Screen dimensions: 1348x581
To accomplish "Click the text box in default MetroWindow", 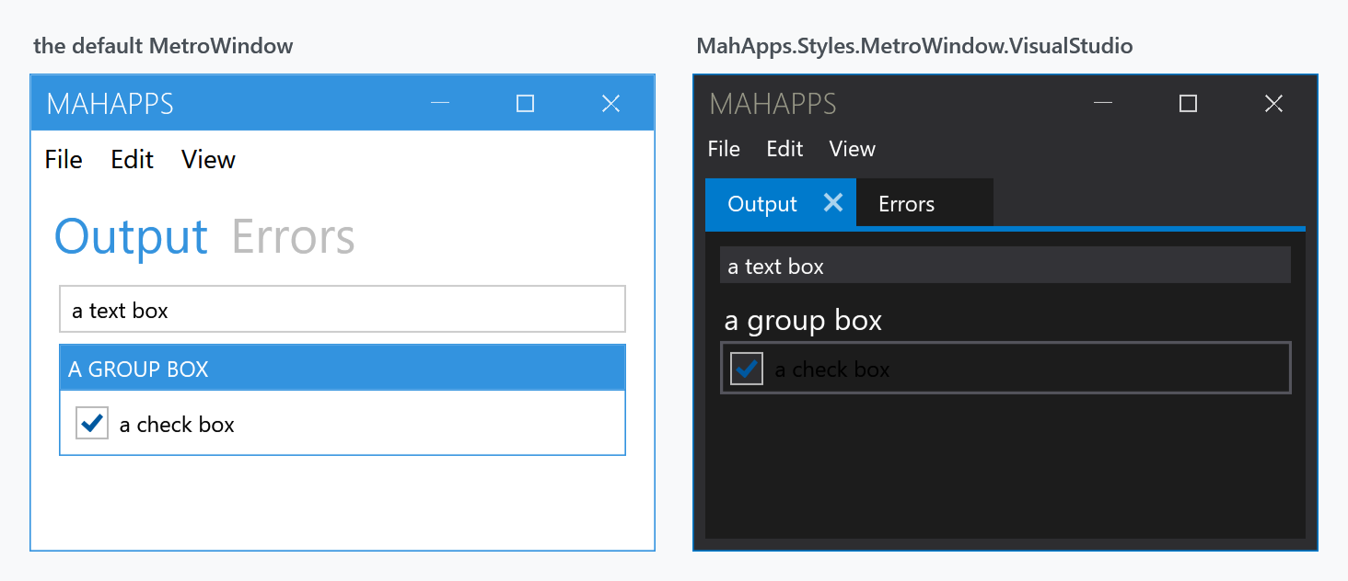I will 343,309.
